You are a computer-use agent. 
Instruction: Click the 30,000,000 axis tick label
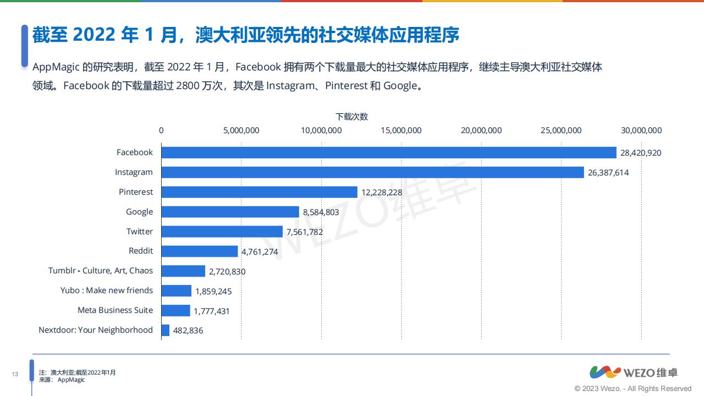pos(641,130)
